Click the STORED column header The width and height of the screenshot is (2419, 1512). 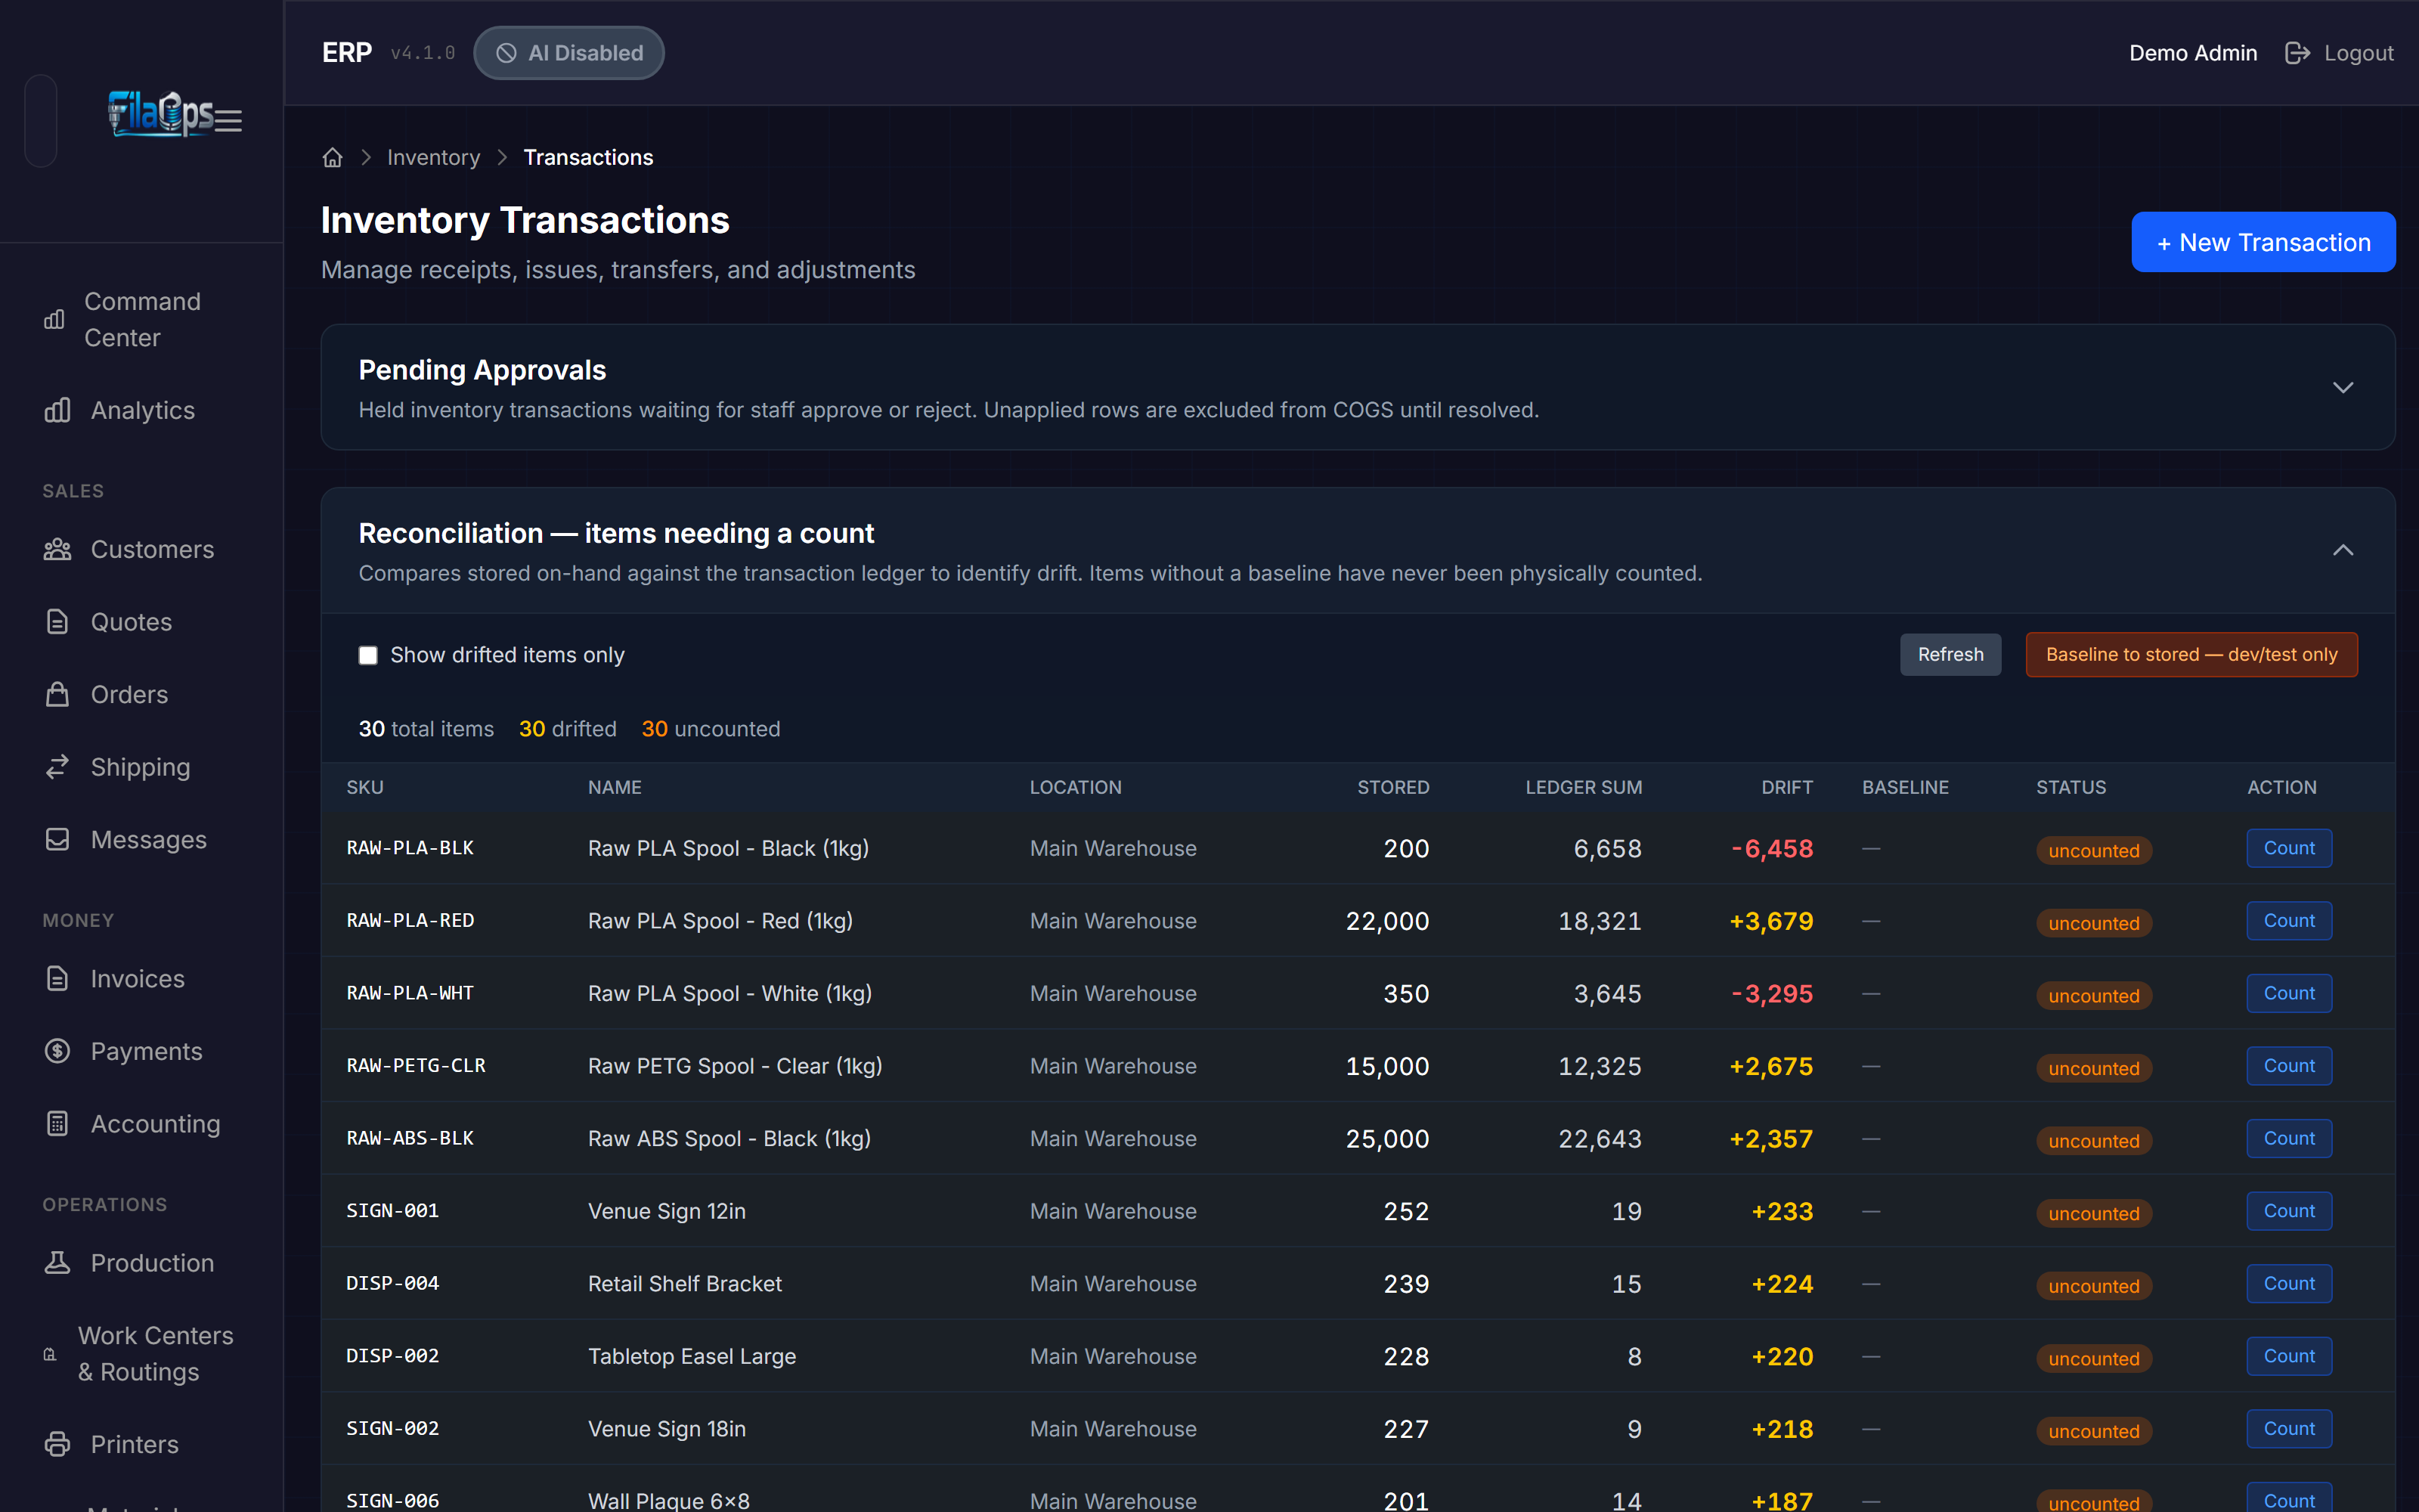point(1392,787)
